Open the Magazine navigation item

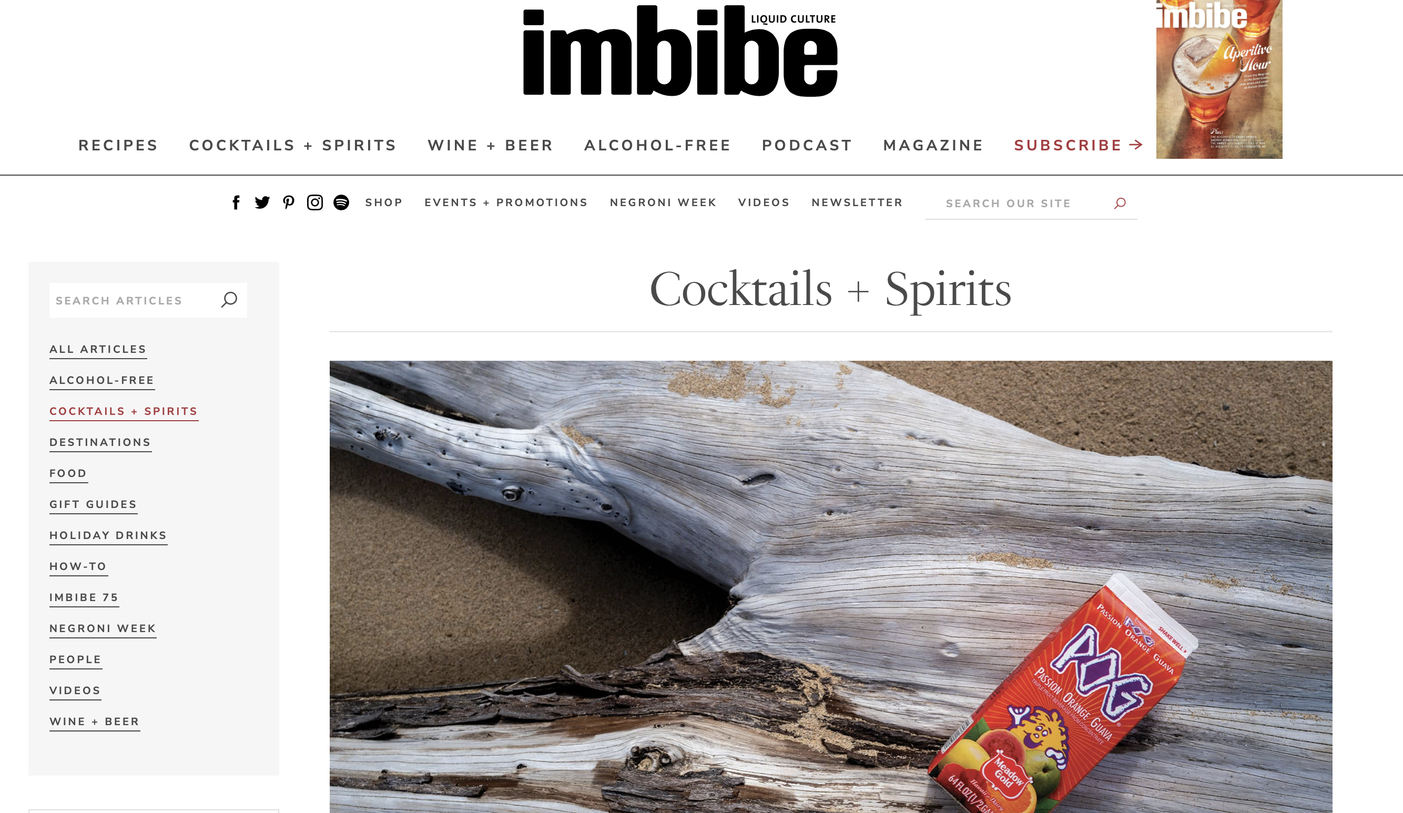point(933,145)
